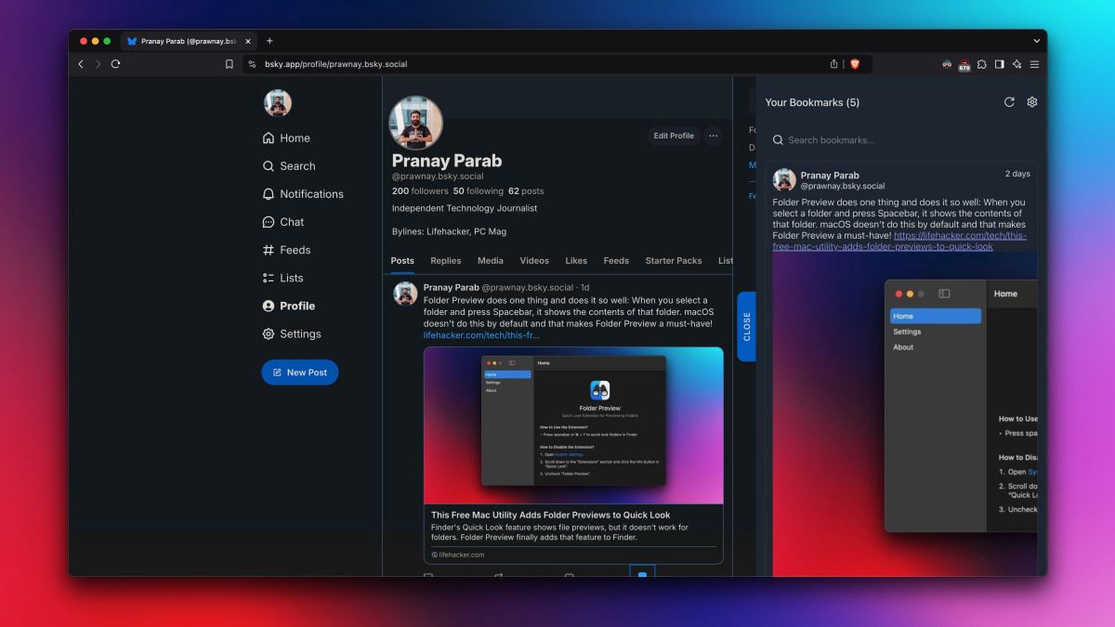Open Feeds in Bluesky sidebar
The height and width of the screenshot is (627, 1115).
[x=286, y=250]
